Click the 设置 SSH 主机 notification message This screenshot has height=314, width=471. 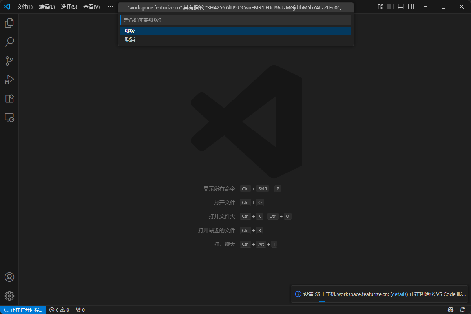[385, 294]
